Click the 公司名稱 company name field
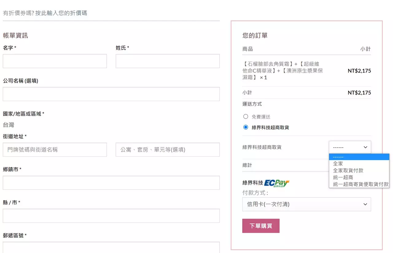 [x=111, y=94]
